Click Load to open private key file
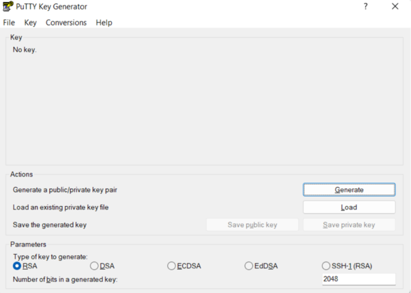Image resolution: width=411 pixels, height=293 pixels. pyautogui.click(x=349, y=207)
